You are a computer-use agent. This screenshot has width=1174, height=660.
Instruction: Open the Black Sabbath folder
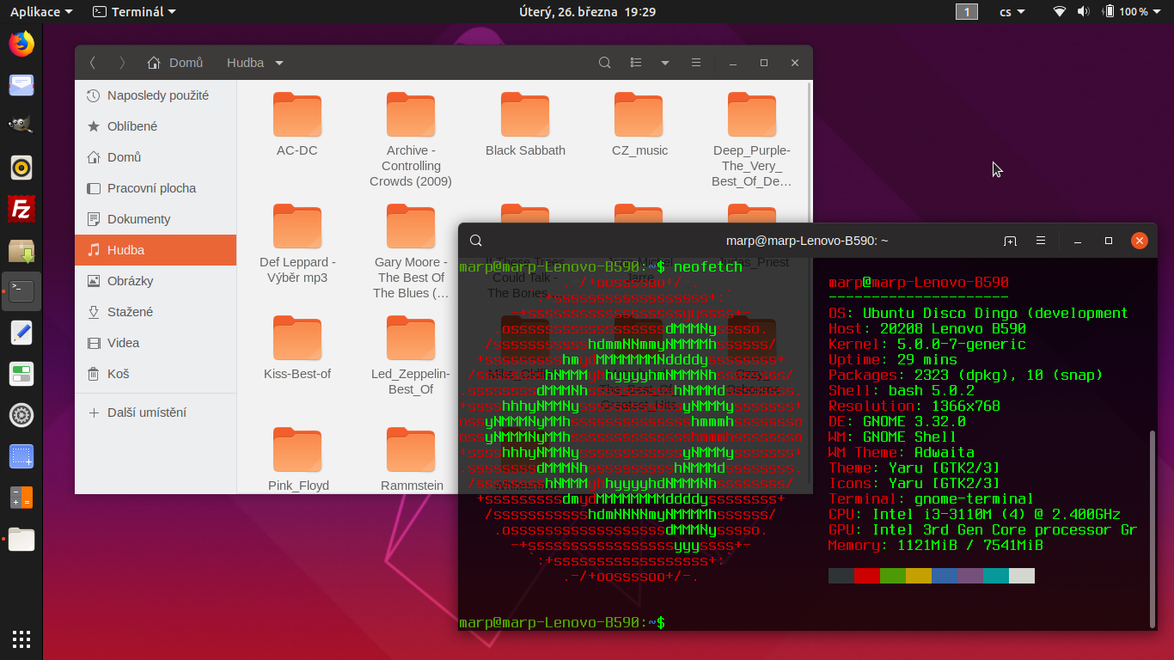click(x=525, y=125)
